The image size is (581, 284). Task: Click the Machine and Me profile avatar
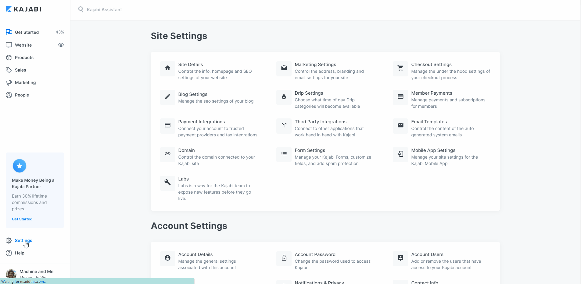[x=11, y=273]
